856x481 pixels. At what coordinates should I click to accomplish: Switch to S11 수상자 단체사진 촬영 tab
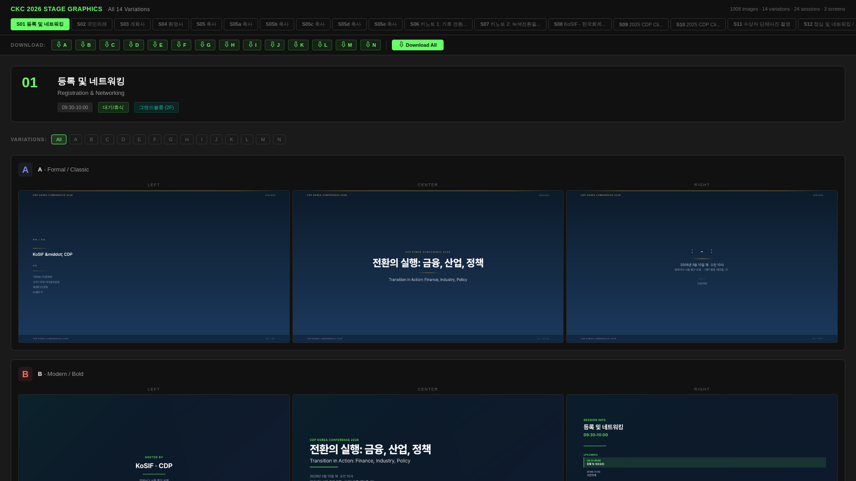(762, 24)
